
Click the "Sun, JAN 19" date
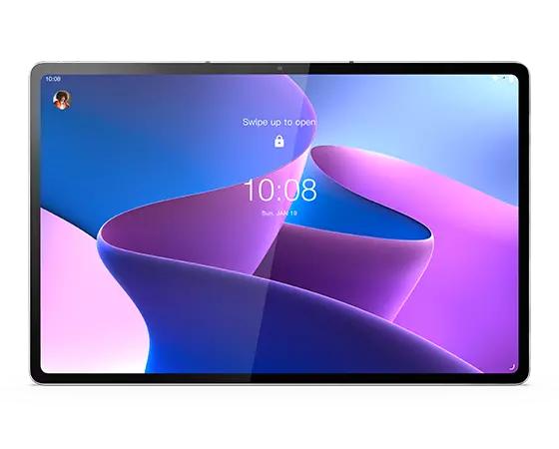pyautogui.click(x=279, y=214)
